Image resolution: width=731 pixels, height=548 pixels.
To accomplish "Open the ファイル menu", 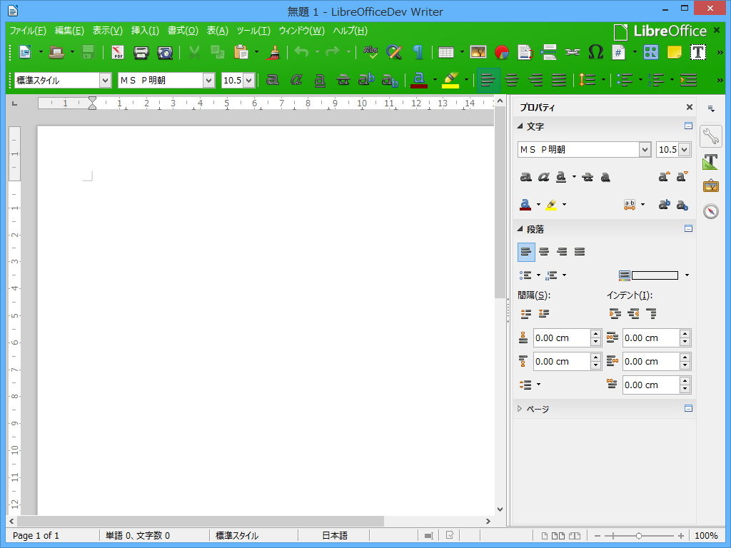I will click(x=28, y=31).
